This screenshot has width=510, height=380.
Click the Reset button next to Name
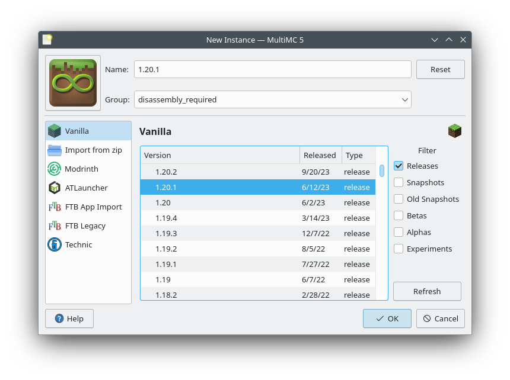(440, 69)
